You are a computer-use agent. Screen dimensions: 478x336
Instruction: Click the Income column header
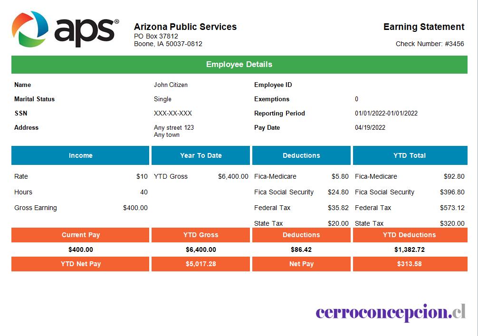[80, 155]
